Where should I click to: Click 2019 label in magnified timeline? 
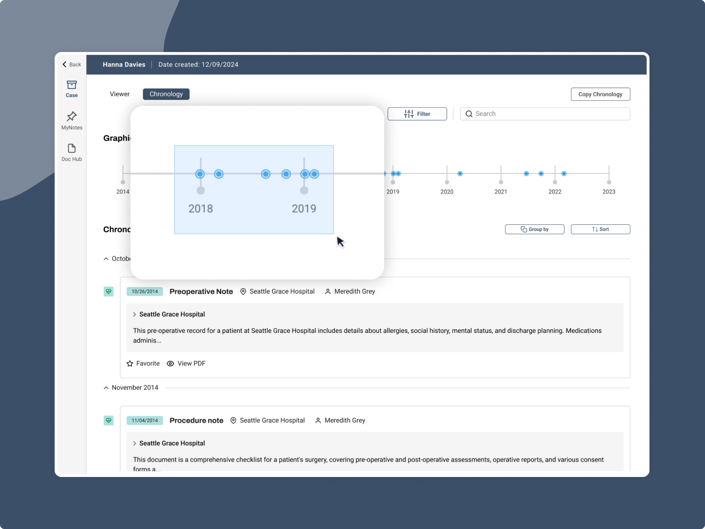(304, 209)
